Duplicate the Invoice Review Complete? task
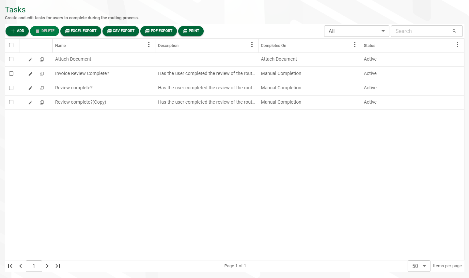 tap(42, 74)
